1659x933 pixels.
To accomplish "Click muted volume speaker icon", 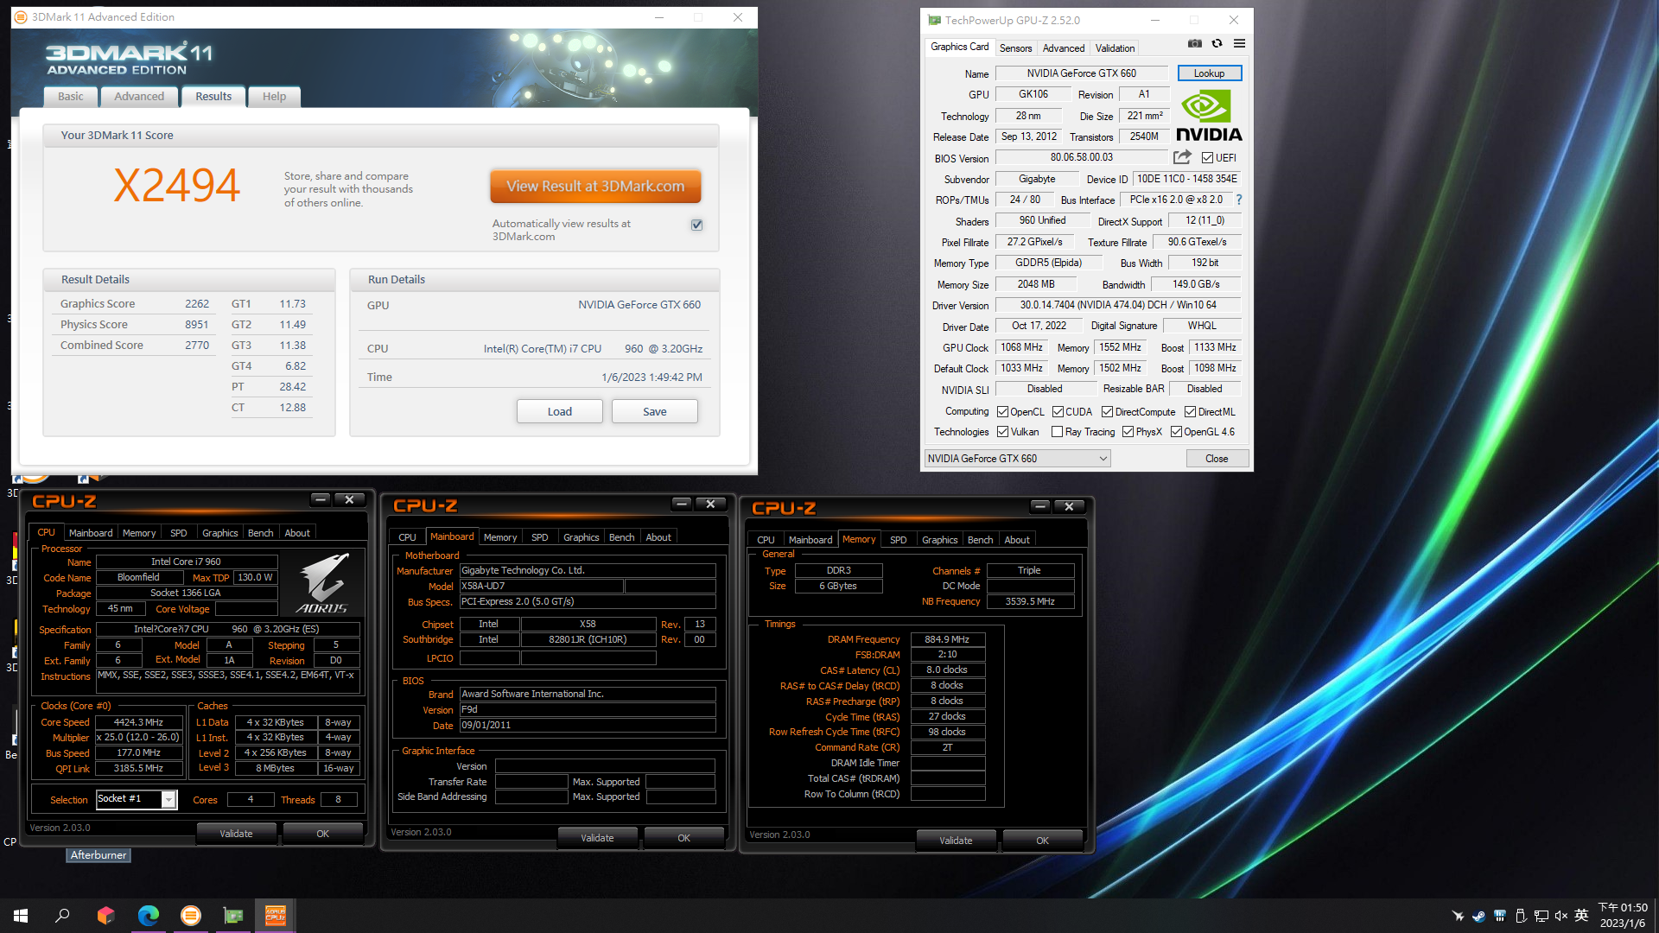I will [x=1561, y=916].
